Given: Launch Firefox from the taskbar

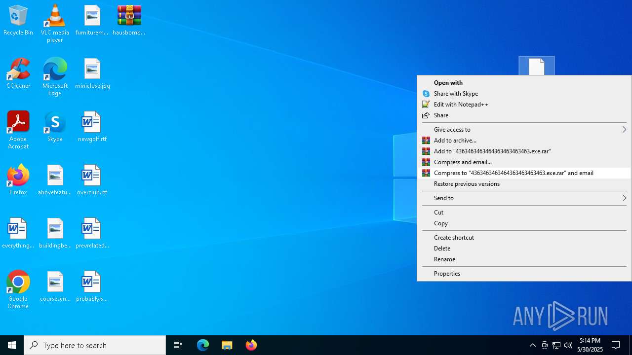Looking at the screenshot, I should 251,345.
